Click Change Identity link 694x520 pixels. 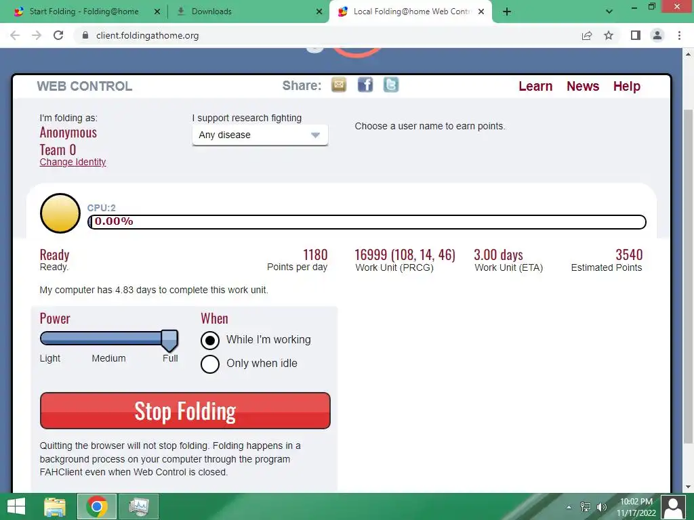click(73, 162)
